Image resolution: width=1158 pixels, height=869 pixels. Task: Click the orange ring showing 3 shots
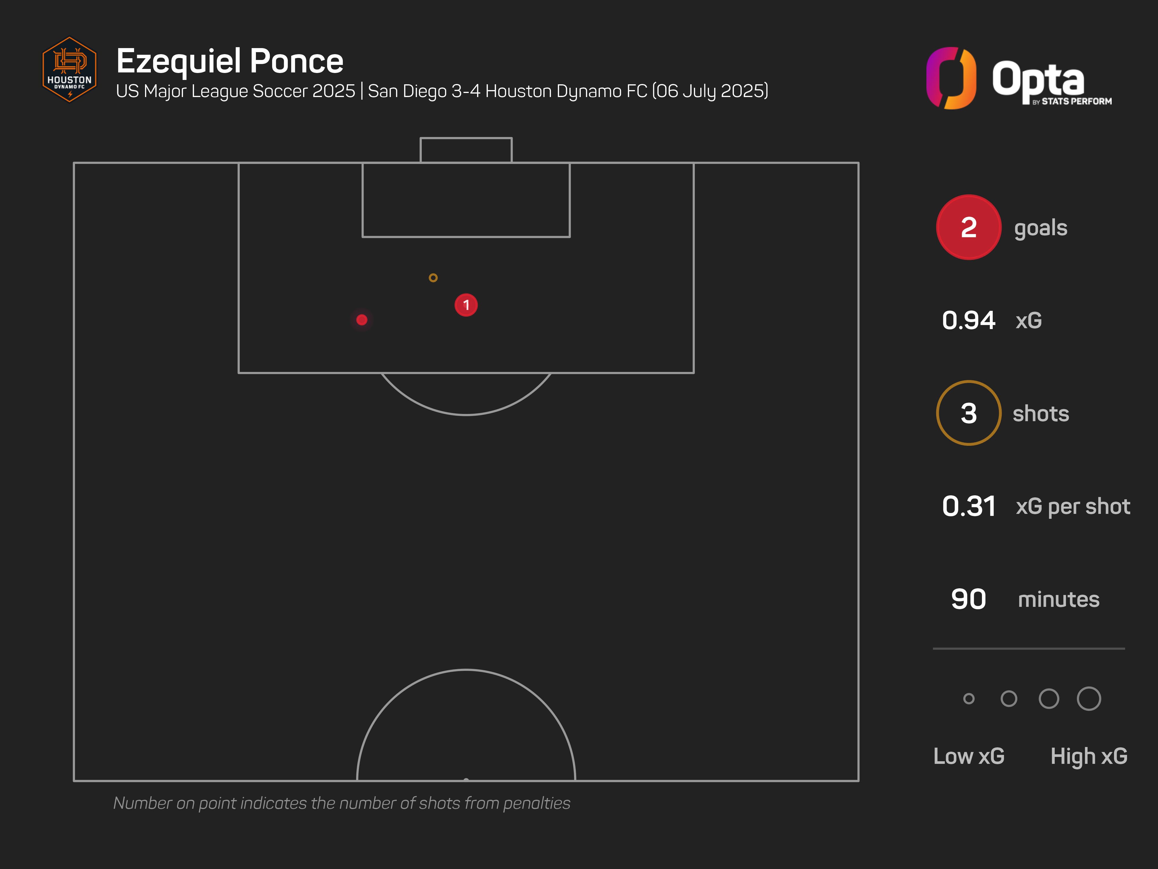[968, 413]
